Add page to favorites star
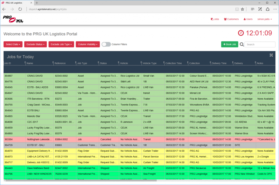This screenshot has width=279, height=185. coord(242,9)
